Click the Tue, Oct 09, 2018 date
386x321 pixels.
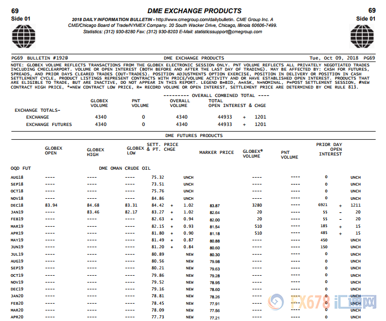[335, 58]
